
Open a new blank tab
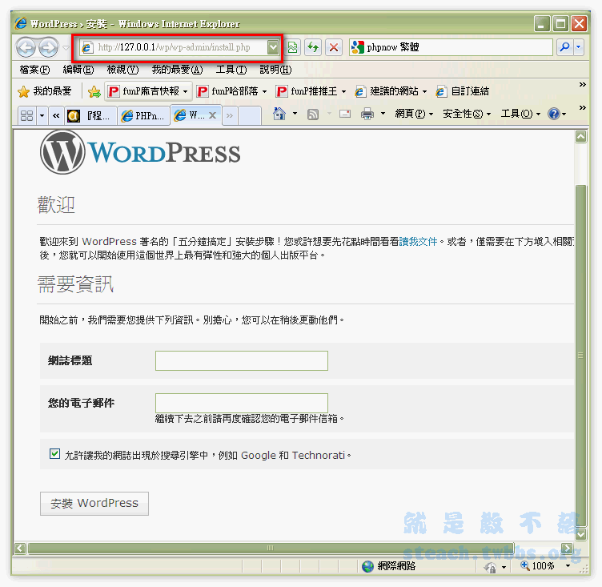[250, 115]
